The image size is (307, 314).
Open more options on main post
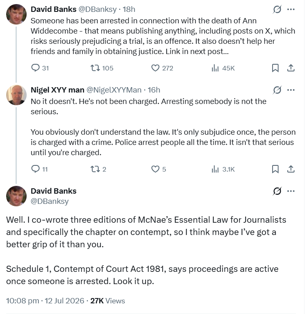[291, 191]
